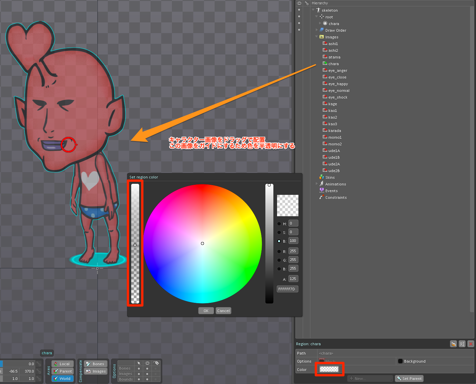
Task: Collapse the skeleton tree node
Action: [x=313, y=10]
